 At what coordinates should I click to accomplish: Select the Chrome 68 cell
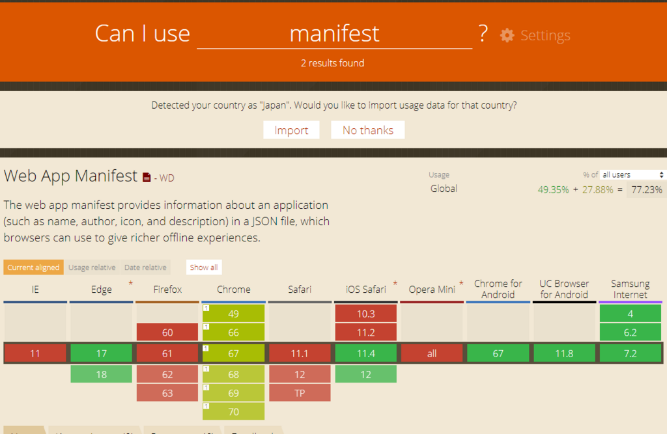234,374
